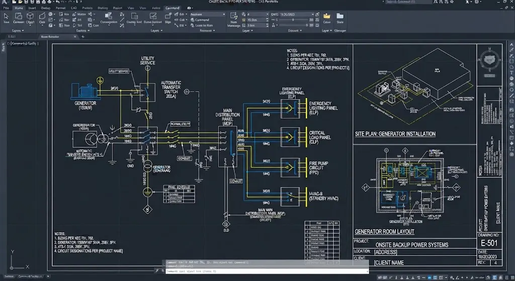The image size is (515, 281).
Task: Click the Dutva Boninet ribbon icon
Action: click(153, 16)
